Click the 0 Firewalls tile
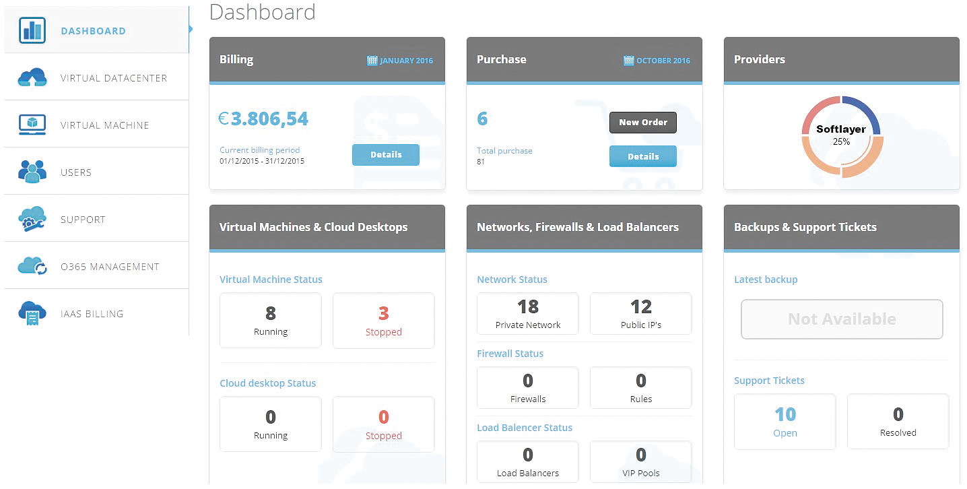The image size is (967, 489). click(528, 388)
